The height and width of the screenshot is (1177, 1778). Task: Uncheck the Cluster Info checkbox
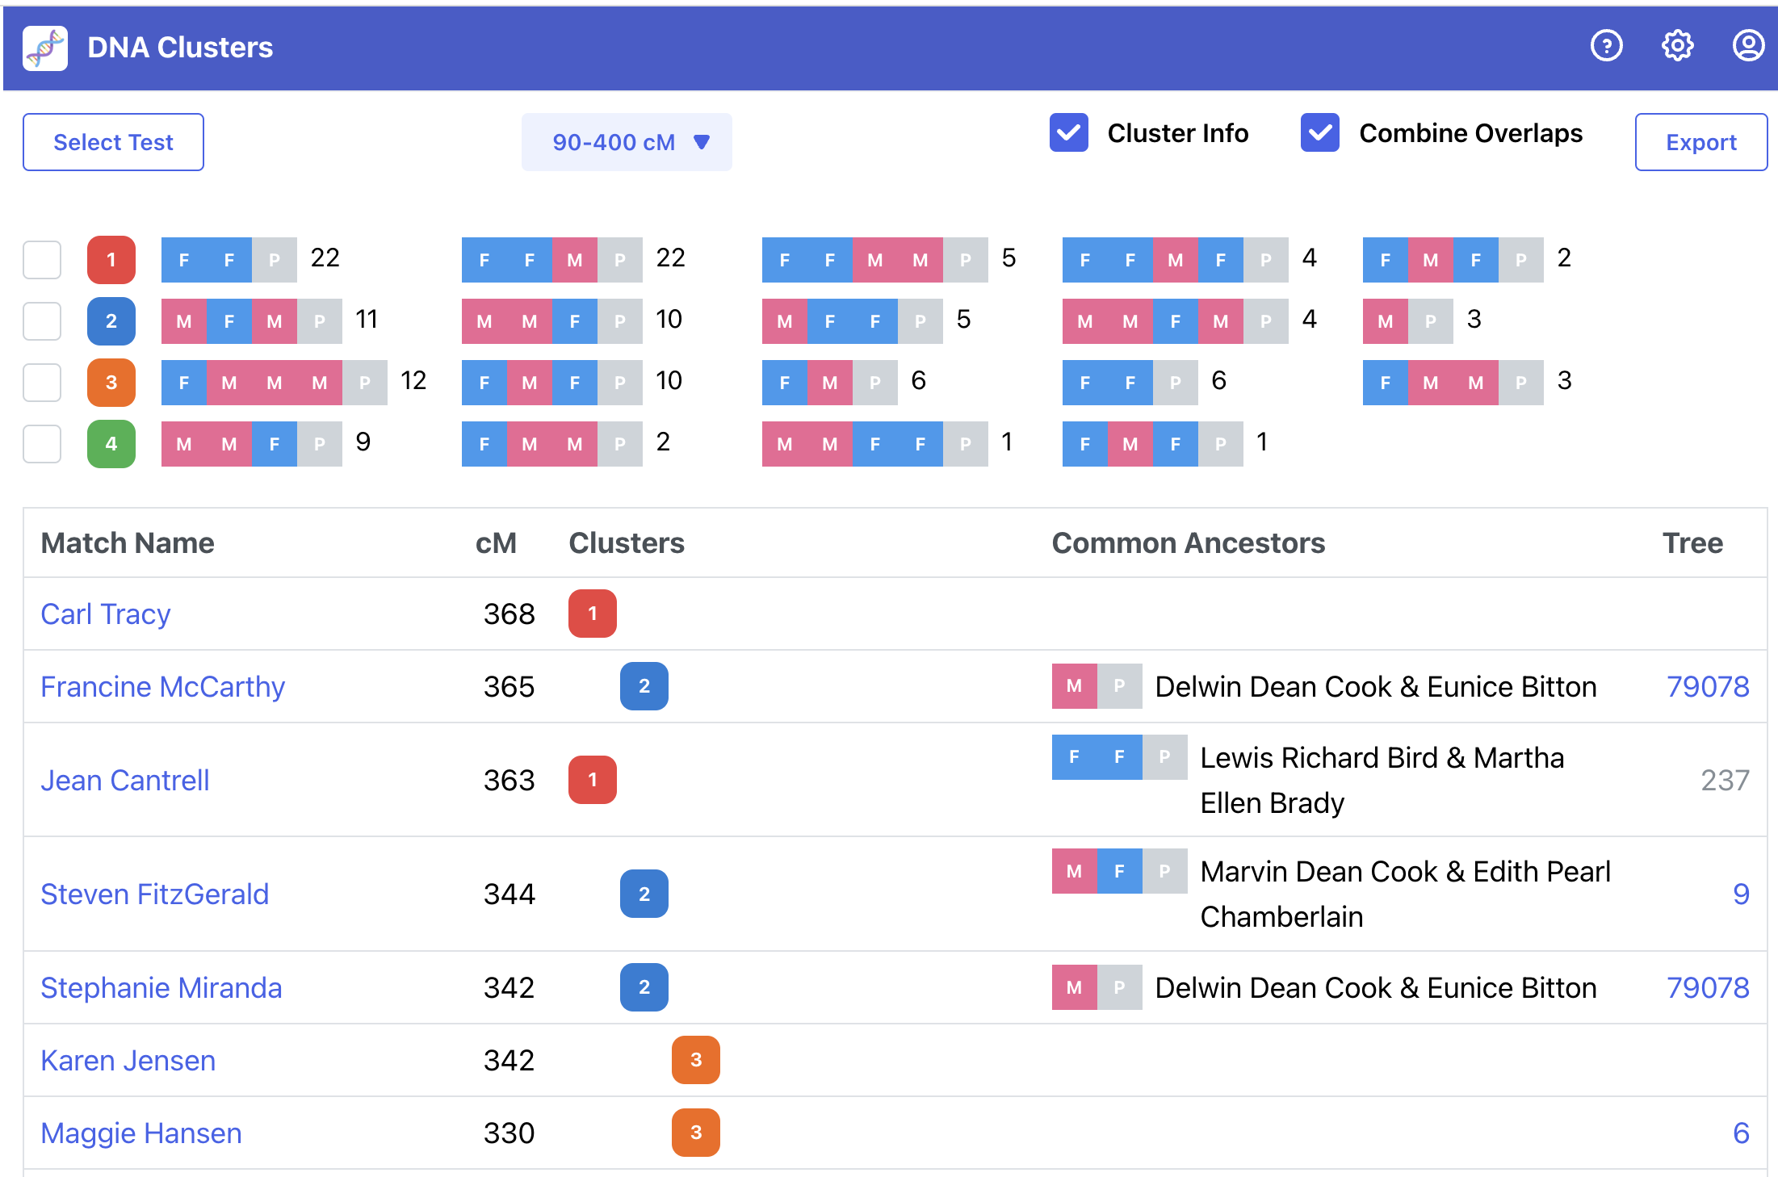click(1068, 133)
